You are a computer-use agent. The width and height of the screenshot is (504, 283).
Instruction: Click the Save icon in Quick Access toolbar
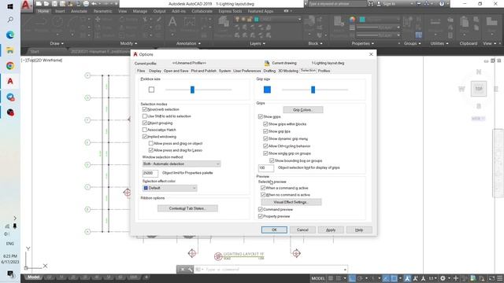[54, 4]
